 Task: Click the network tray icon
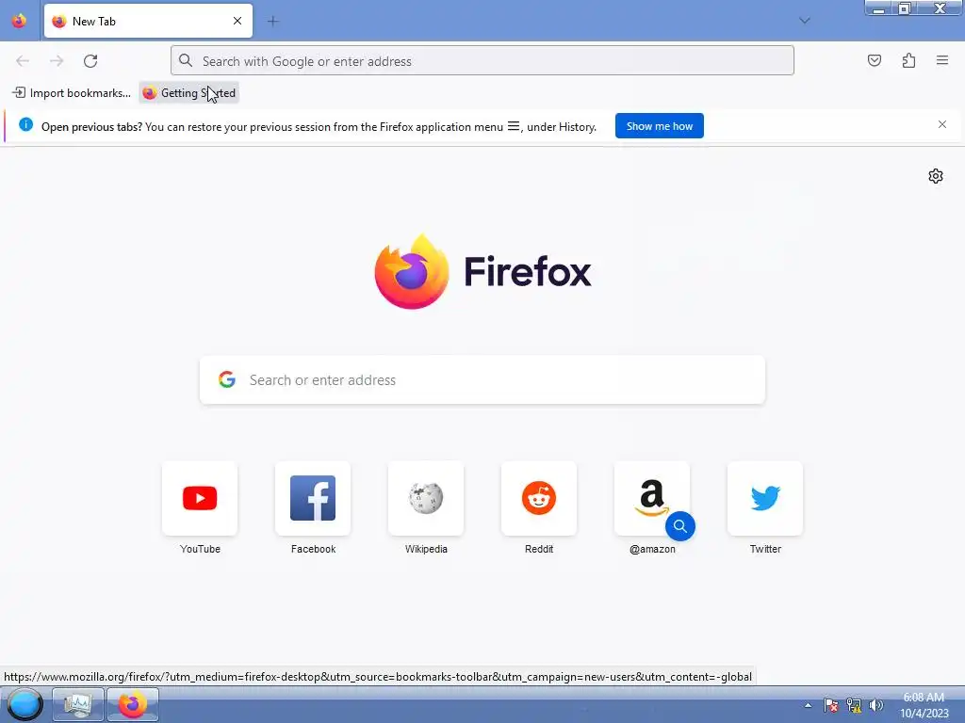click(x=854, y=705)
